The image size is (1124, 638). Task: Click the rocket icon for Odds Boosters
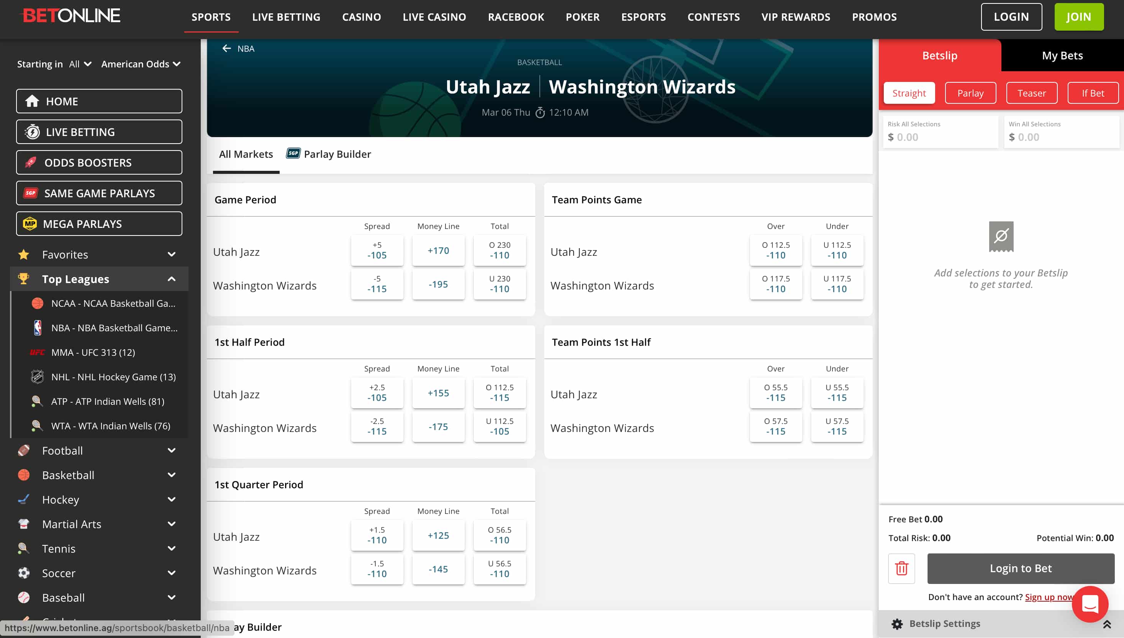(31, 163)
